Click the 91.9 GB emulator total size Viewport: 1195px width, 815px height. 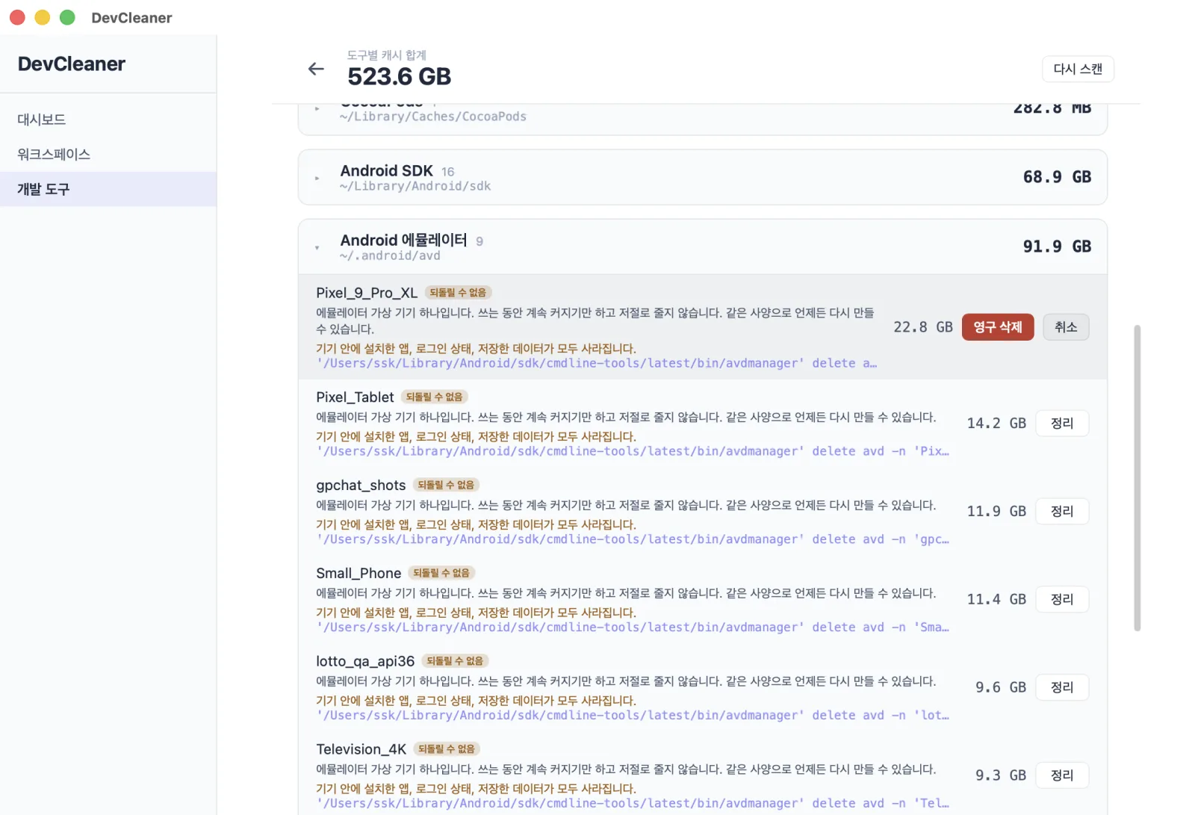(1057, 247)
